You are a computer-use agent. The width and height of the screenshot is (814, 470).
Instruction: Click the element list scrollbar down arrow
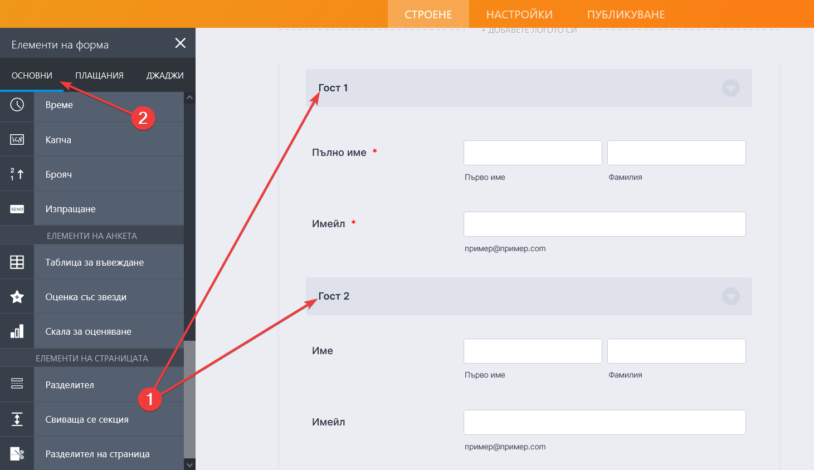pyautogui.click(x=189, y=464)
